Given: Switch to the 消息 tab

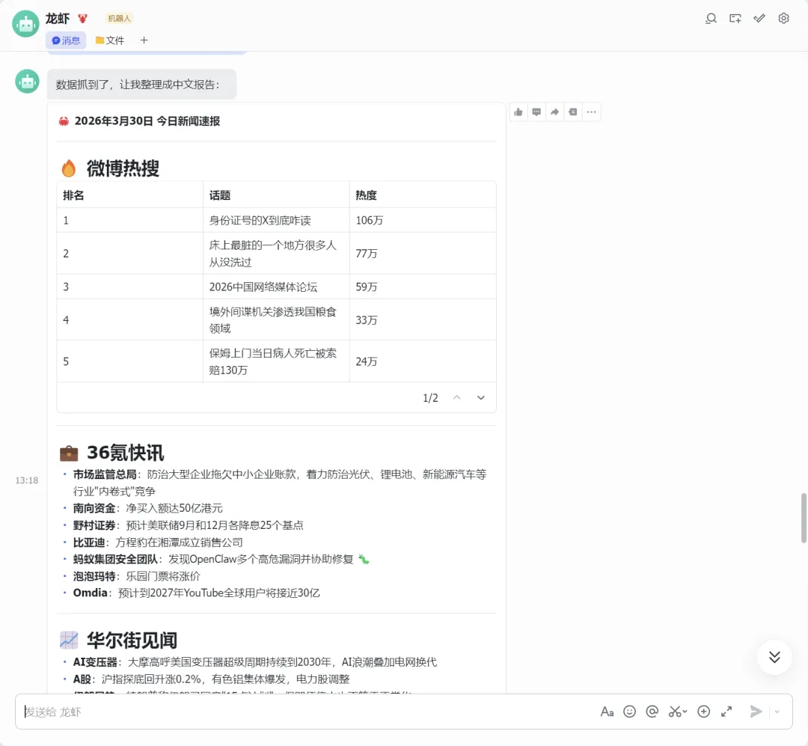Looking at the screenshot, I should pos(66,40).
